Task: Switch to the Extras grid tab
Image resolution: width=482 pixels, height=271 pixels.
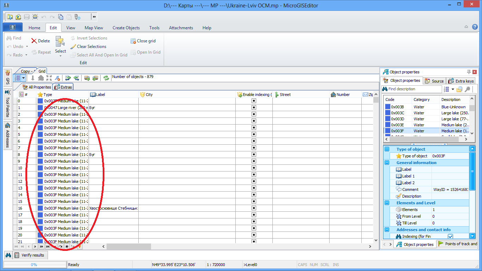Action: point(63,87)
